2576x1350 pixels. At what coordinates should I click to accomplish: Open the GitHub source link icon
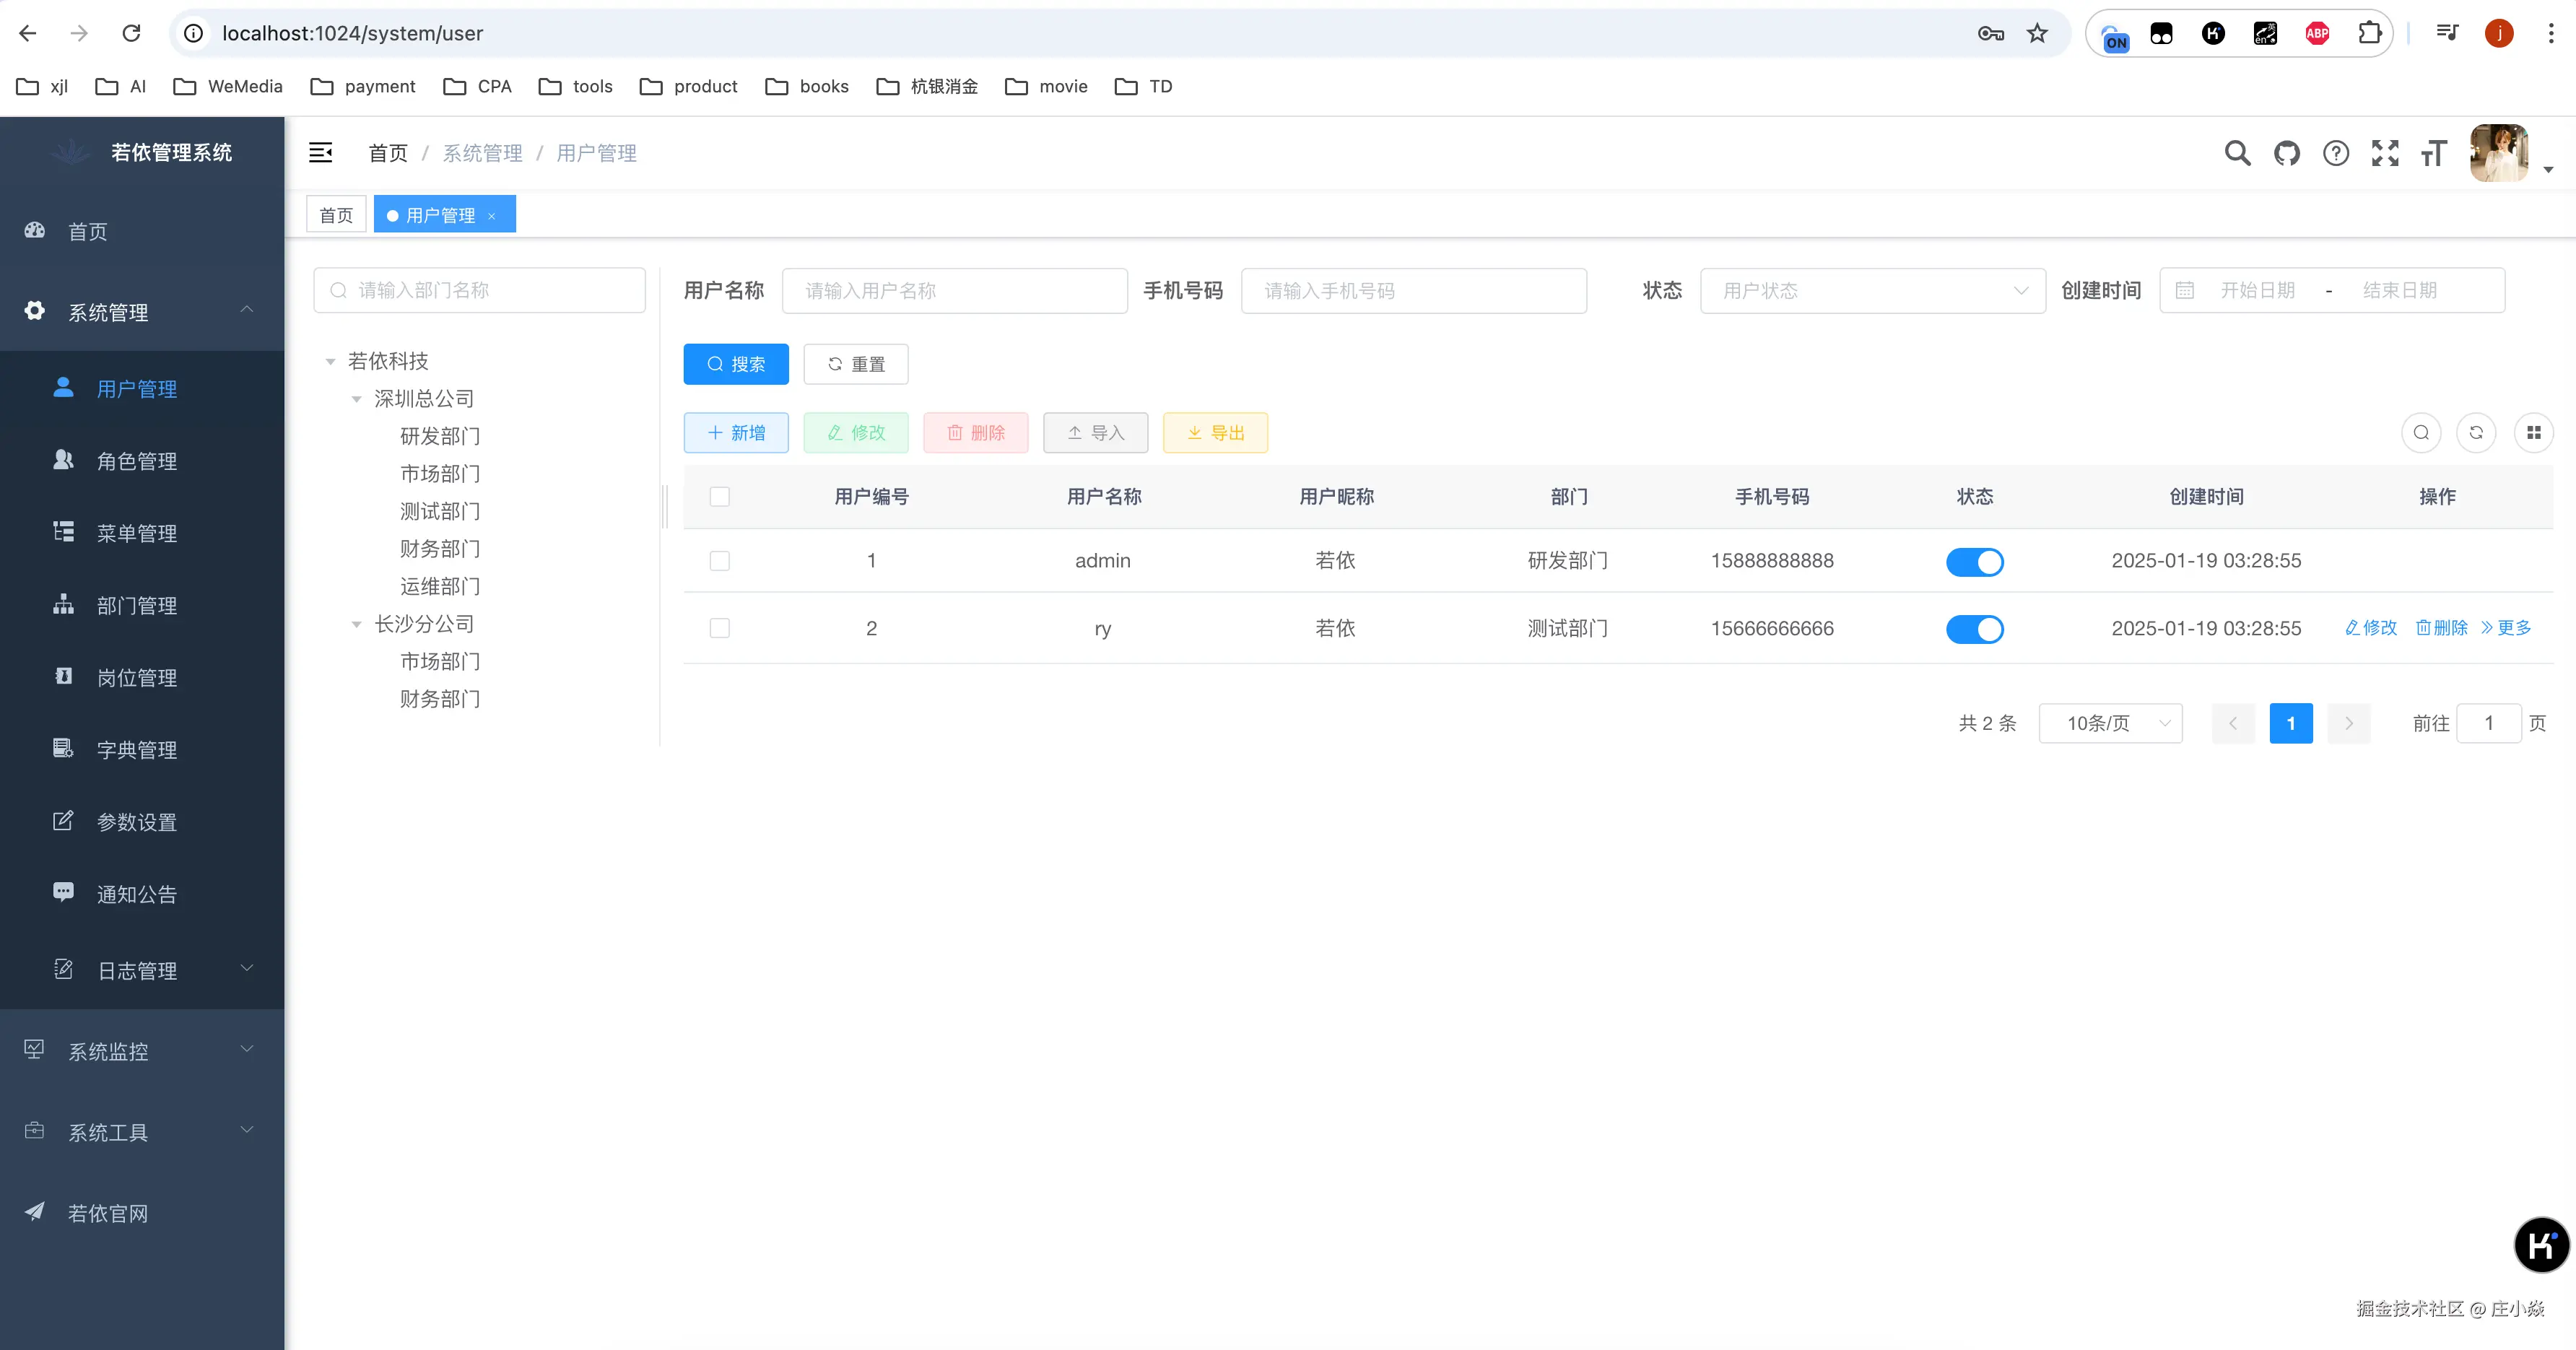coord(2286,153)
